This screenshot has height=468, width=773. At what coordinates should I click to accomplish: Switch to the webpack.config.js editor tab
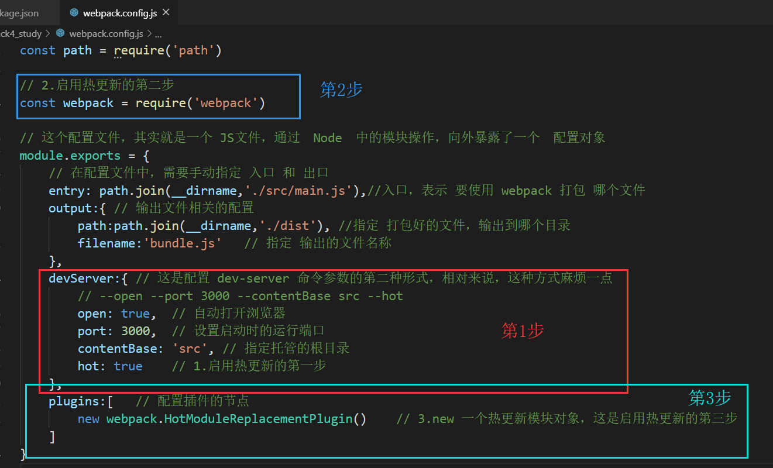(x=119, y=12)
